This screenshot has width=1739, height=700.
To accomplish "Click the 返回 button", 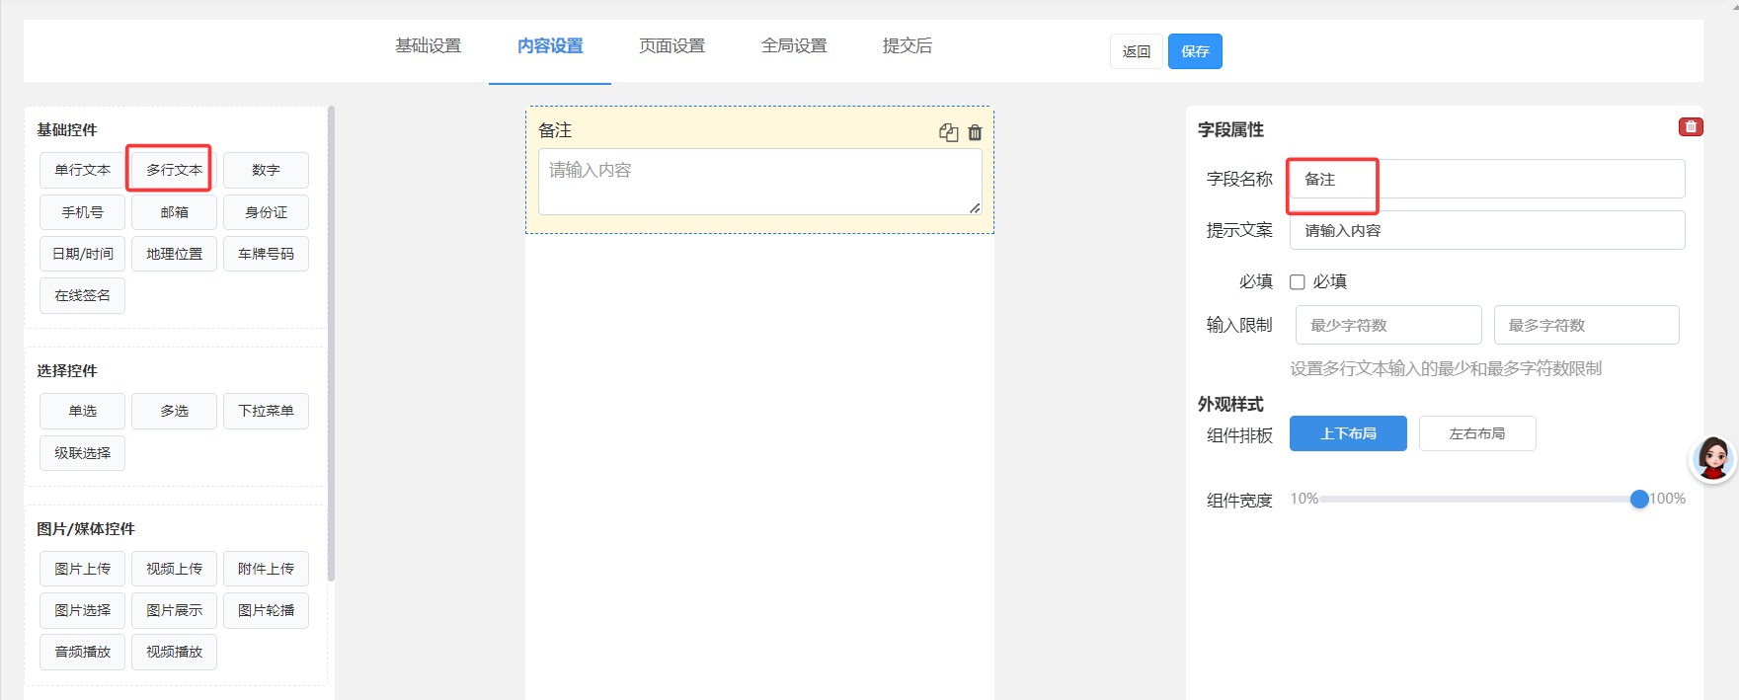I will [x=1136, y=51].
